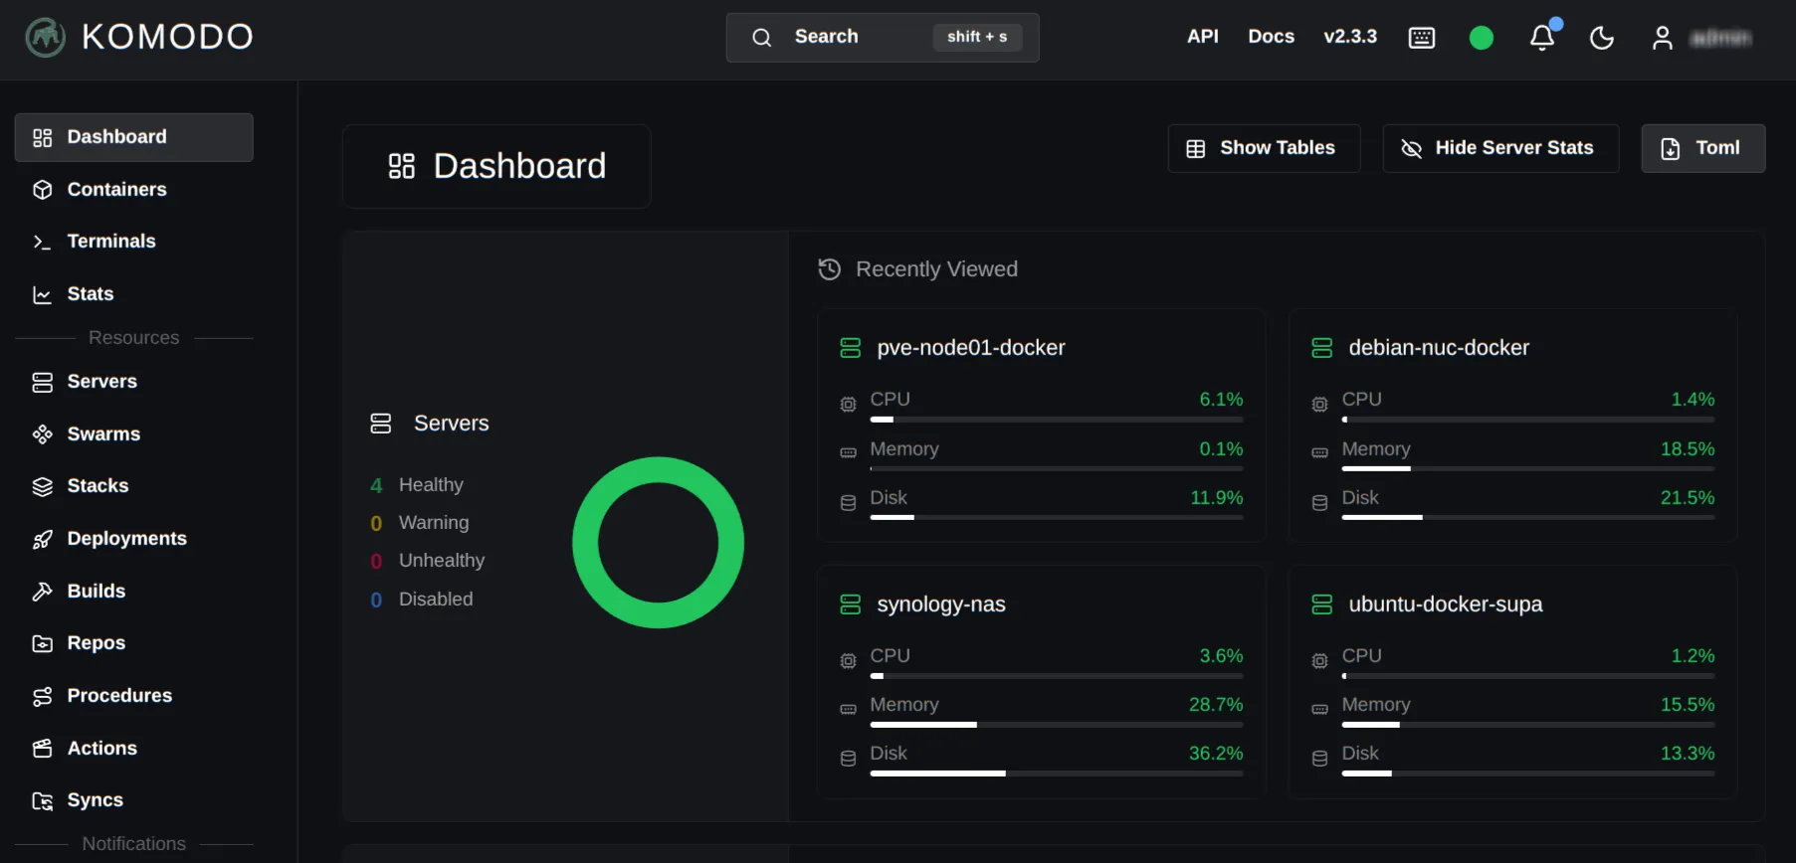This screenshot has width=1796, height=863.
Task: Open the notifications bell icon
Action: coord(1542,38)
